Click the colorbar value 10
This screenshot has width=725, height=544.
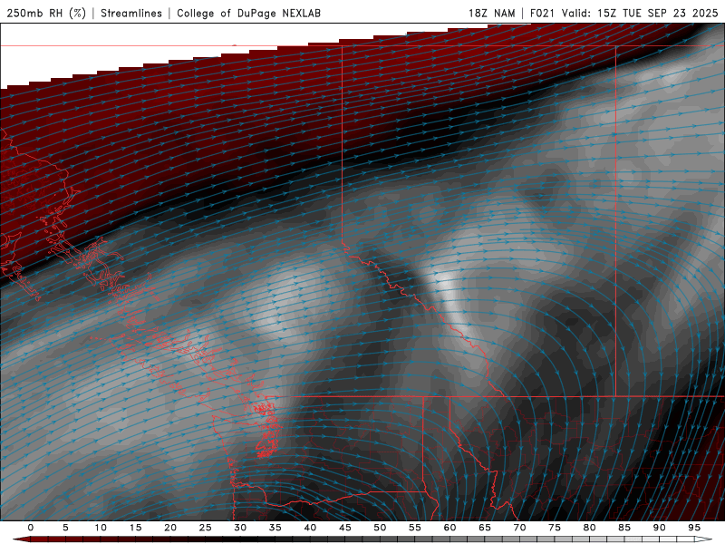tap(101, 528)
